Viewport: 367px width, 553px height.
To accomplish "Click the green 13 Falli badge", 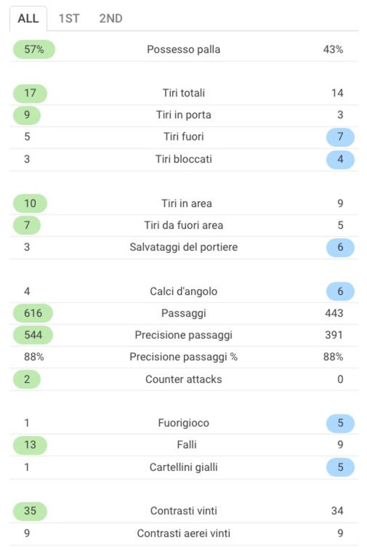I will tap(30, 445).
